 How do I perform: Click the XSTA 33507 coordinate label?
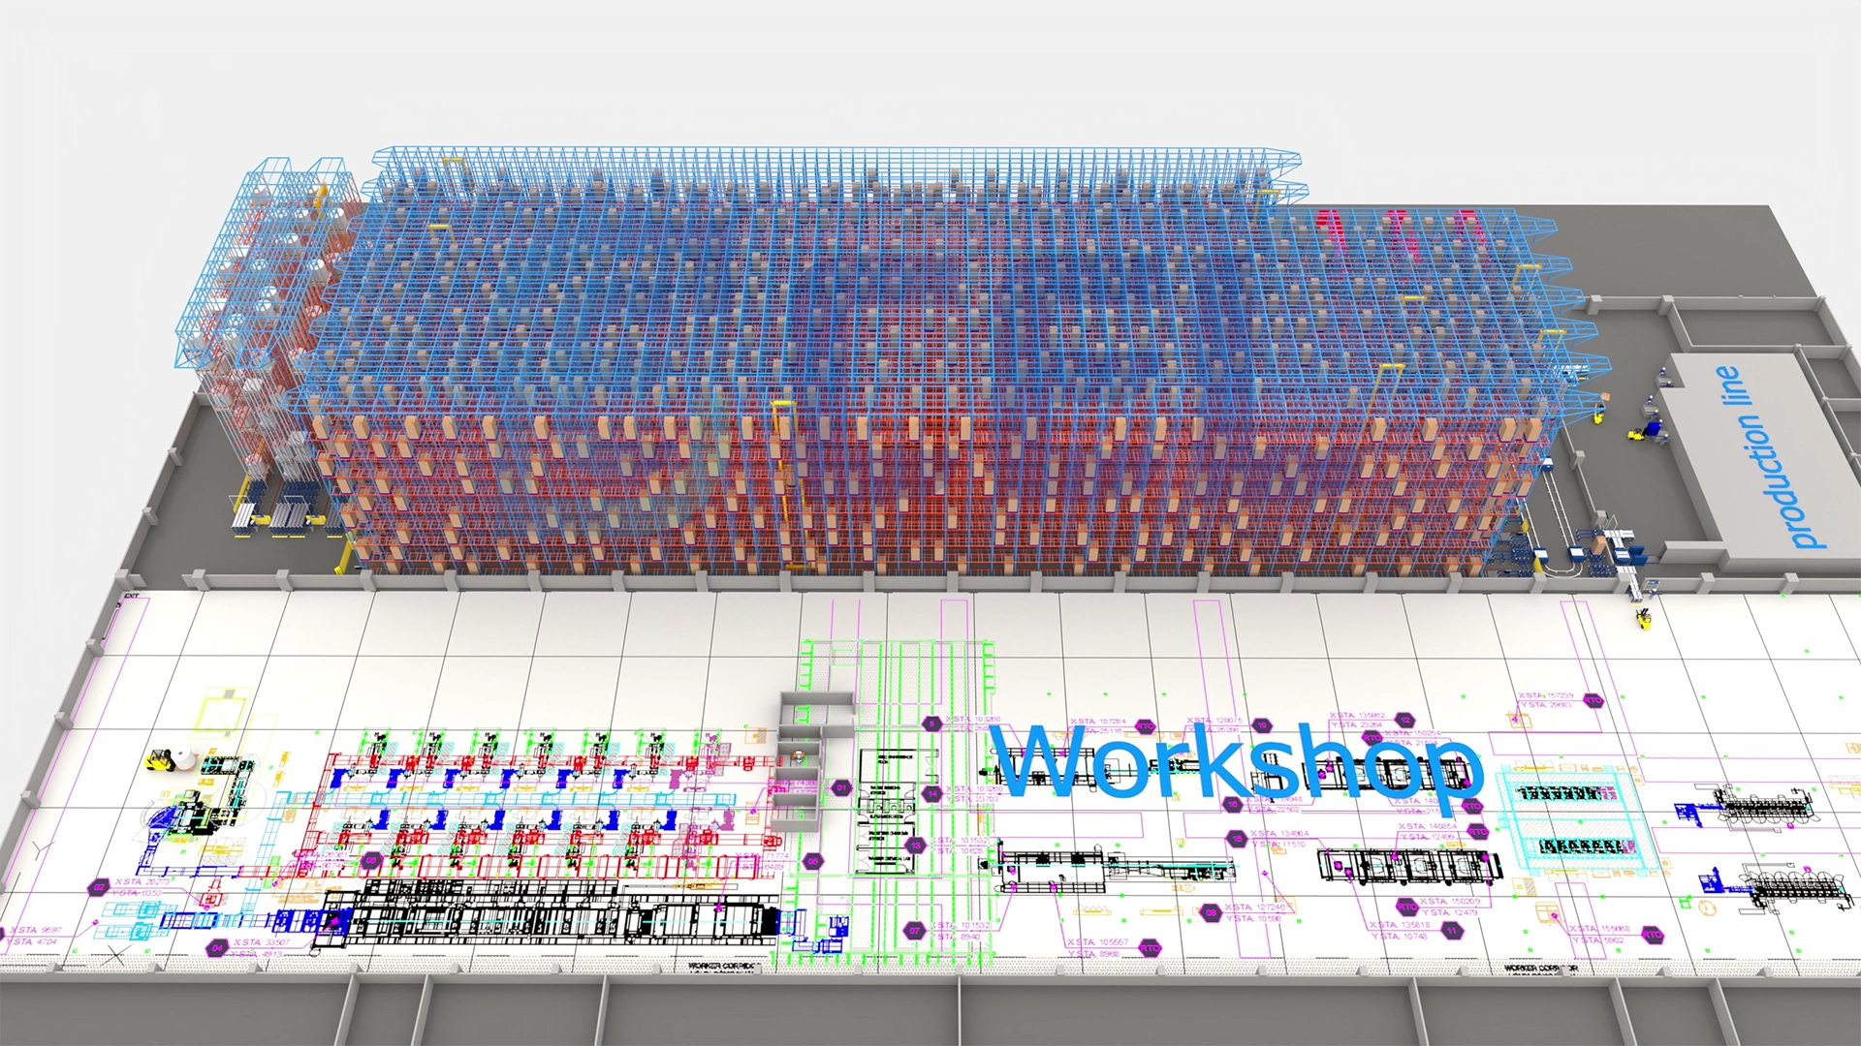(262, 942)
